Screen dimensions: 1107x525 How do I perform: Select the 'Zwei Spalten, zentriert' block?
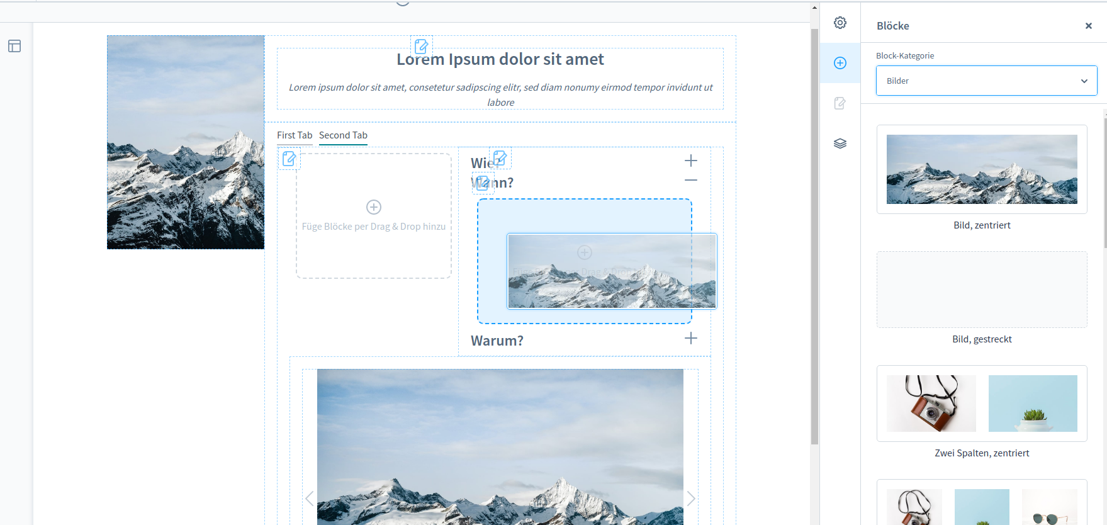pos(981,404)
